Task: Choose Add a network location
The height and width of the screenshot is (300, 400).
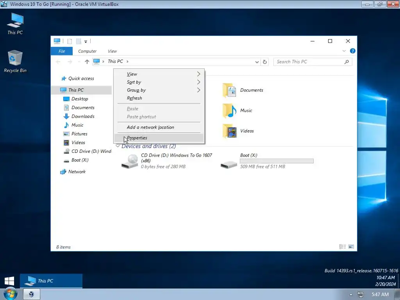Action: 159,127
